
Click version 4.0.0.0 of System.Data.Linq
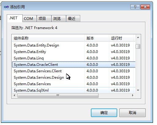(x=92, y=58)
